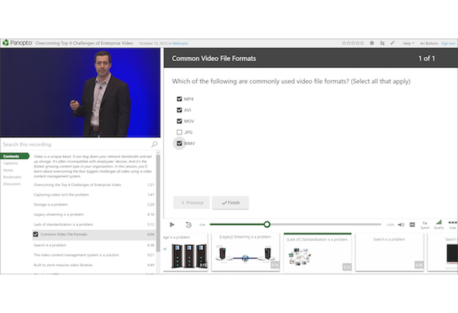Rewind ten seconds with replay icon
This screenshot has height=313, width=458.
point(188,224)
